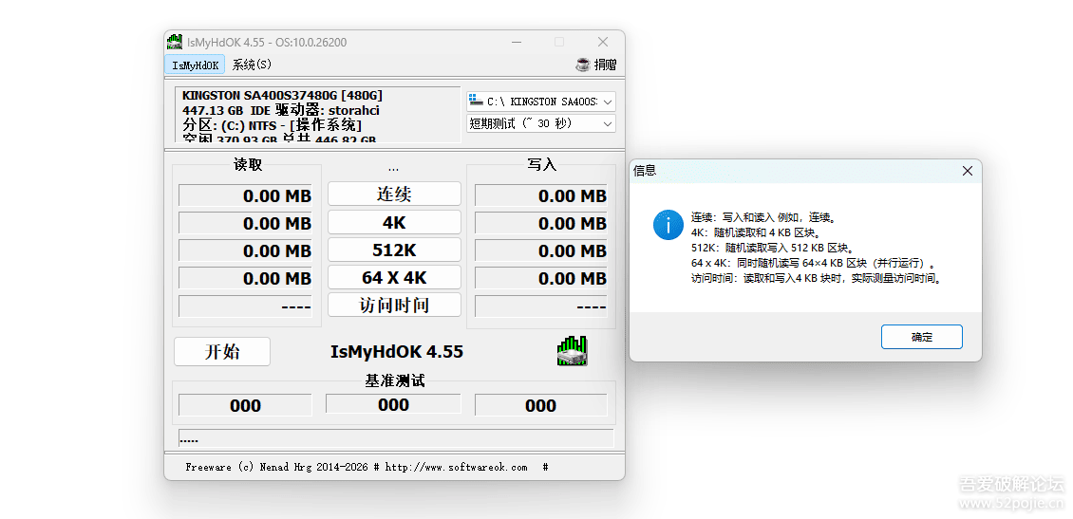Click the write access time field
Image resolution: width=1073 pixels, height=519 pixels.
pyautogui.click(x=540, y=306)
